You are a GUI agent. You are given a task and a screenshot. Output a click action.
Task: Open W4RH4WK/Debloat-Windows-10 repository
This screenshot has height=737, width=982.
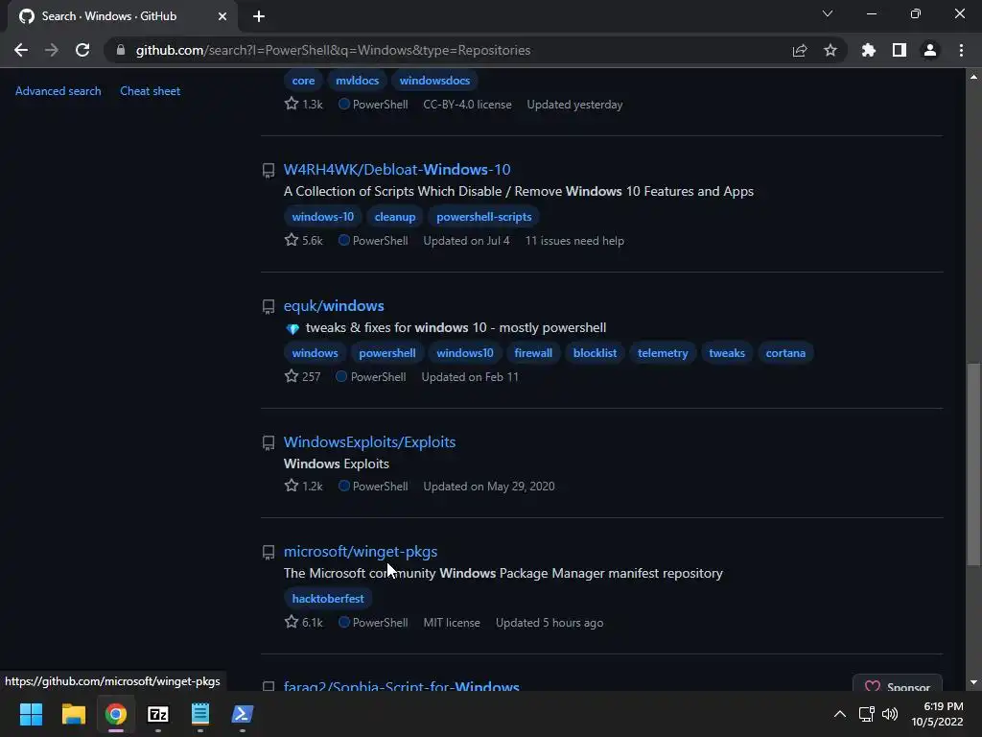(x=397, y=169)
